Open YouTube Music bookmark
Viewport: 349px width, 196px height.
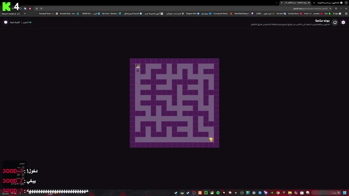coord(295,14)
